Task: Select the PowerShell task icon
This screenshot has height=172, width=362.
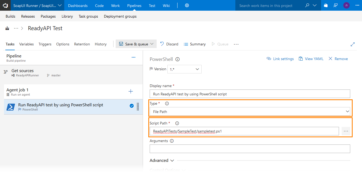Action: tap(10, 107)
